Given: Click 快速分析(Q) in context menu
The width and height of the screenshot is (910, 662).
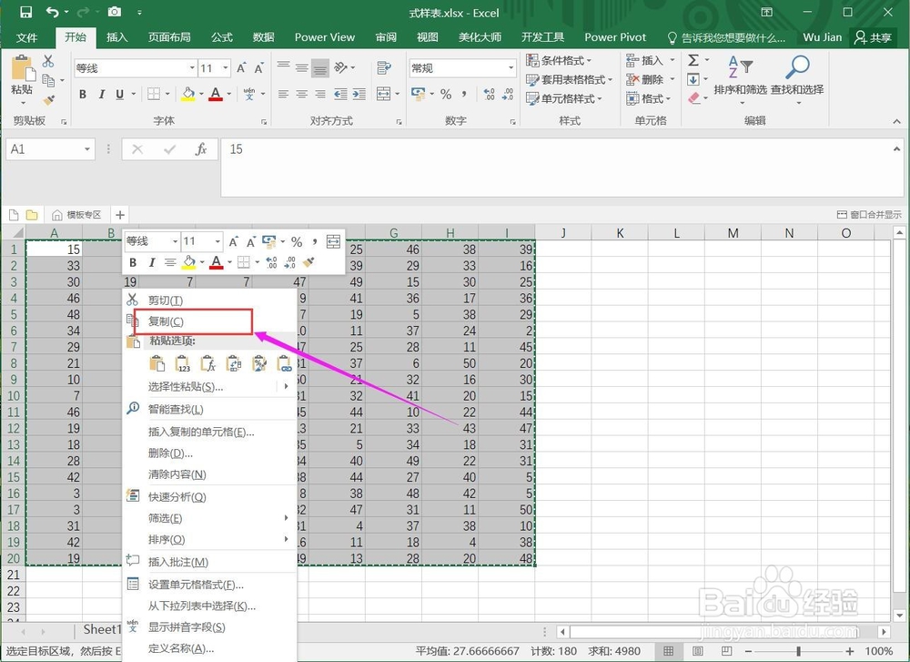Looking at the screenshot, I should (210, 496).
